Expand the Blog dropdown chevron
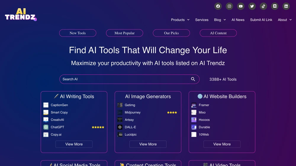This screenshot has height=166, width=296. (225, 20)
